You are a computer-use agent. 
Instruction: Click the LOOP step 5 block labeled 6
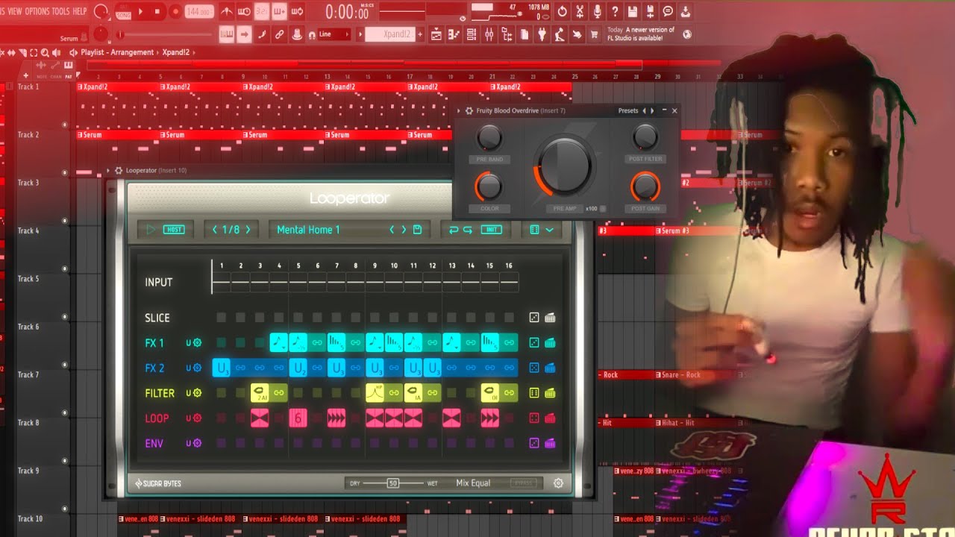(x=298, y=418)
